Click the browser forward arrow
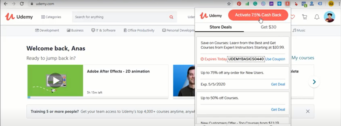The width and height of the screenshot is (341, 126). [x=14, y=4]
